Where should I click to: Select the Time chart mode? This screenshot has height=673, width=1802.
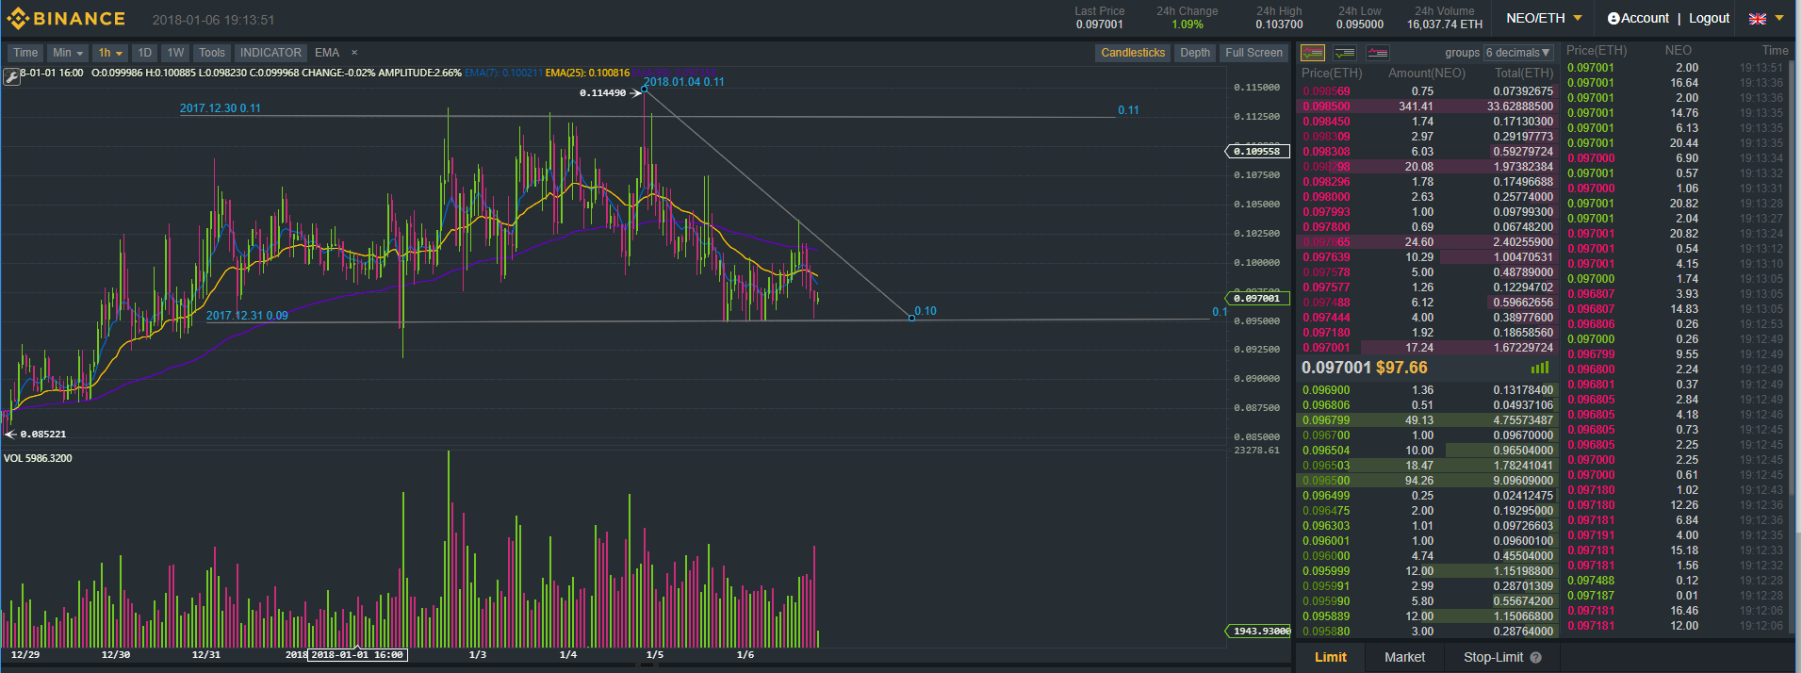pos(25,53)
